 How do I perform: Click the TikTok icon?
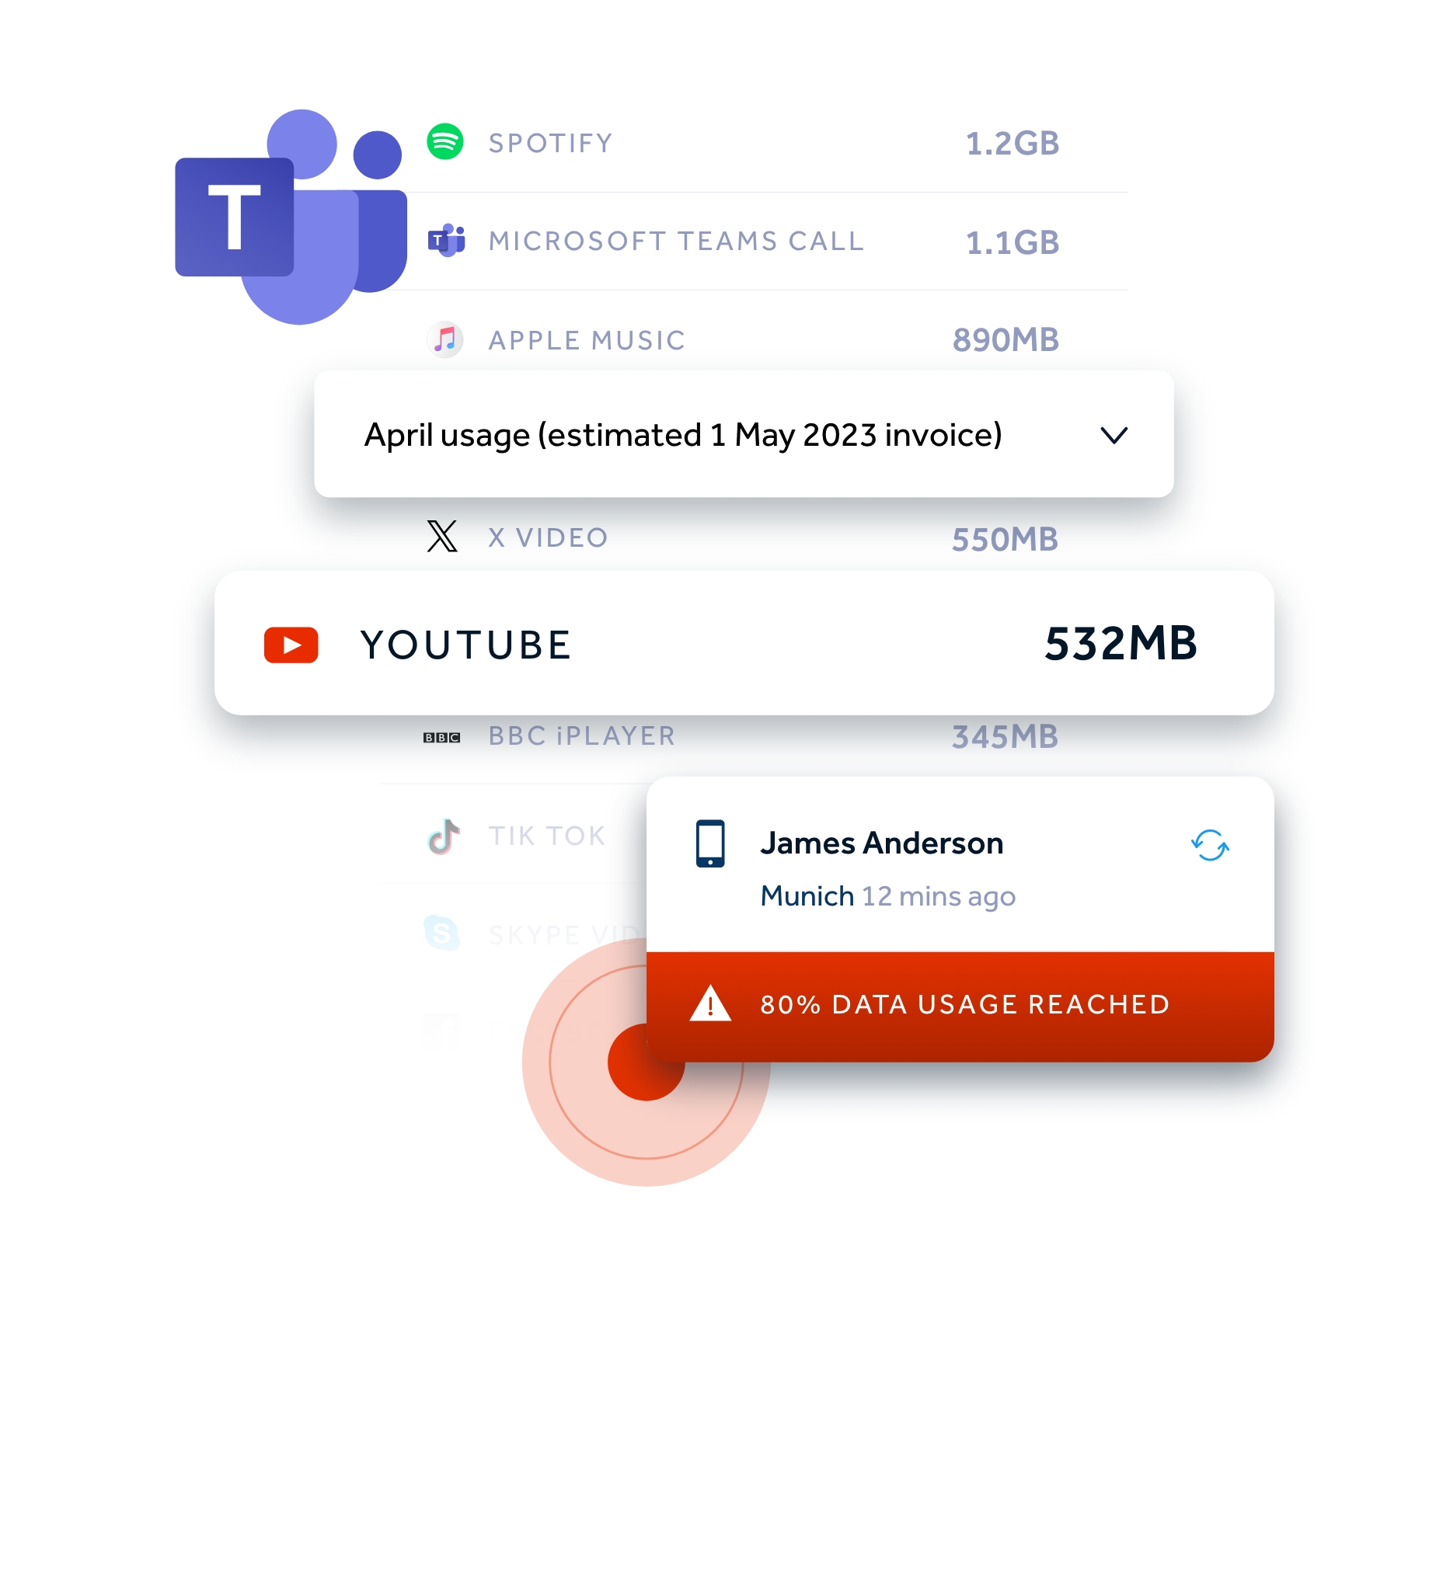(x=444, y=836)
